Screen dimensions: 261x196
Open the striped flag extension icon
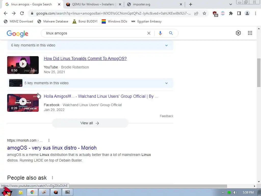pos(223,13)
